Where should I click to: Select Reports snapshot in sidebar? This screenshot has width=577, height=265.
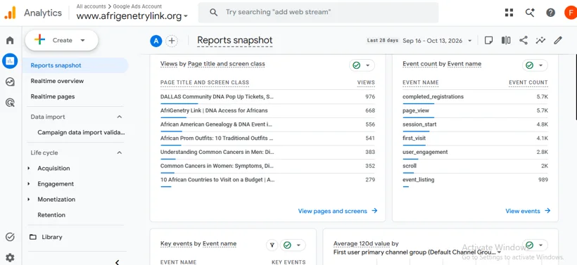[75, 65]
